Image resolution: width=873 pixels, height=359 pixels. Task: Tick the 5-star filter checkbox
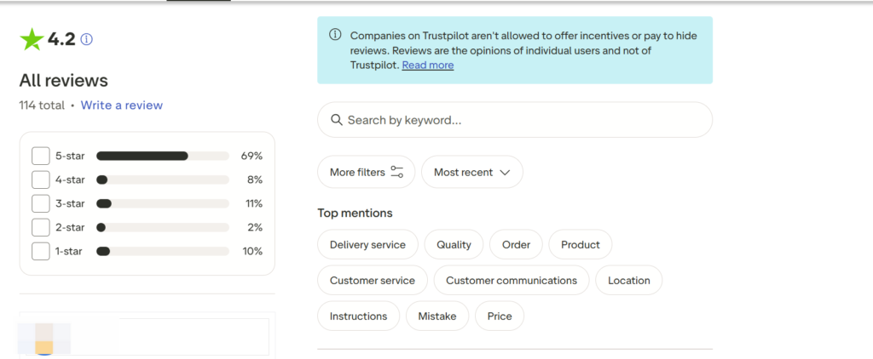pyautogui.click(x=41, y=156)
